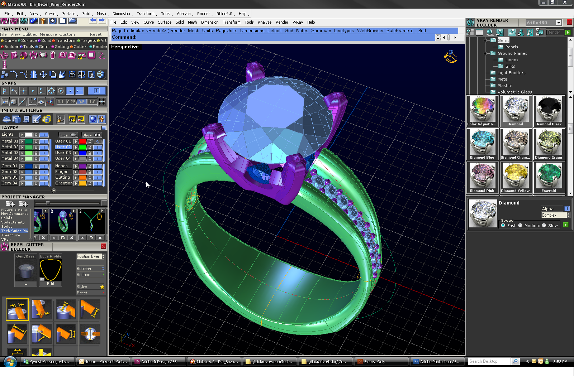Click the purple Heads layer color swatch
The width and height of the screenshot is (574, 376).
(x=82, y=166)
